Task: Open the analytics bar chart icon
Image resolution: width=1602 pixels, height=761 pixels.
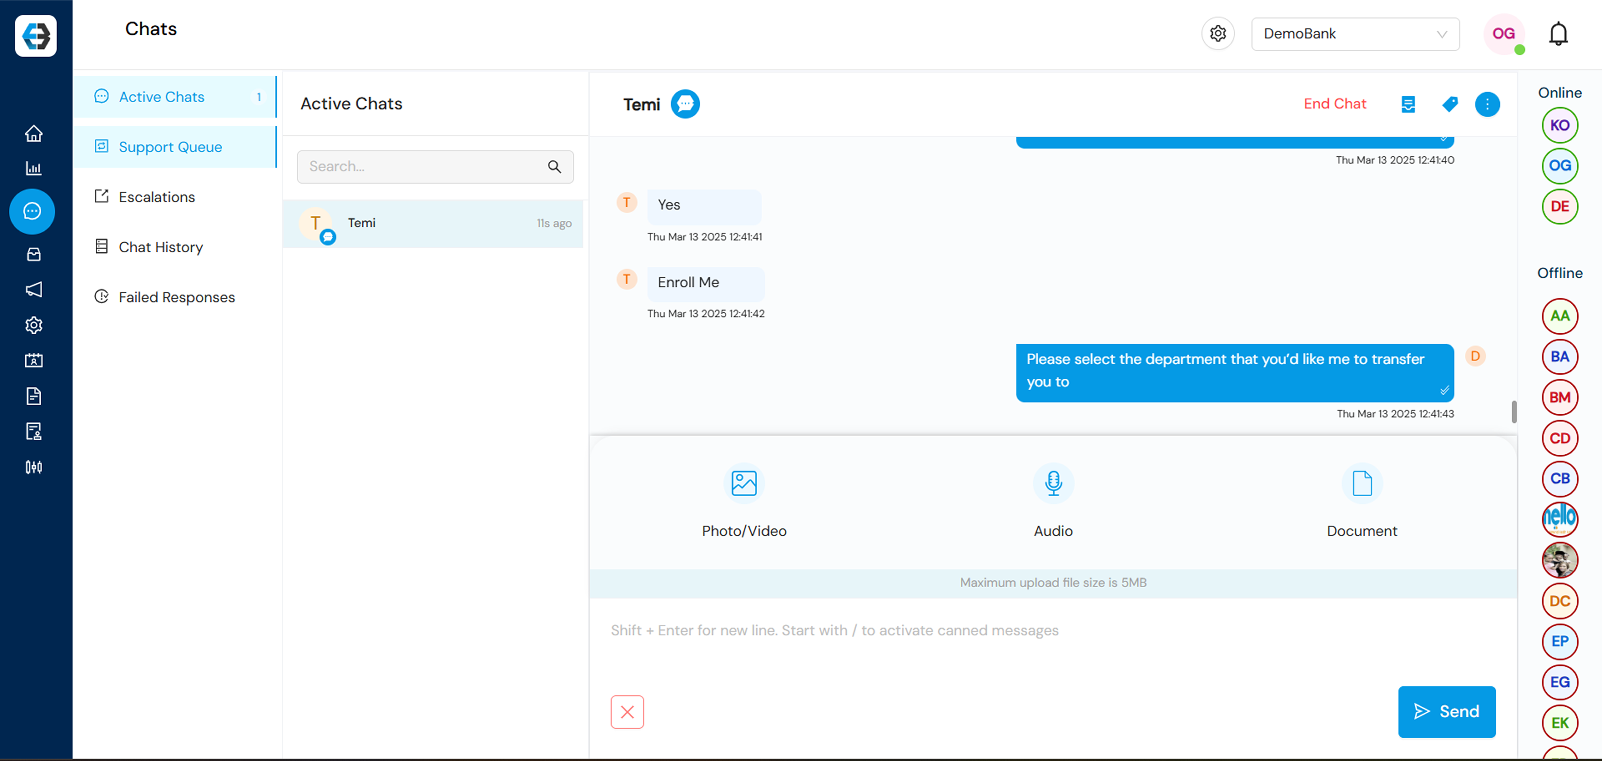Action: 34,168
